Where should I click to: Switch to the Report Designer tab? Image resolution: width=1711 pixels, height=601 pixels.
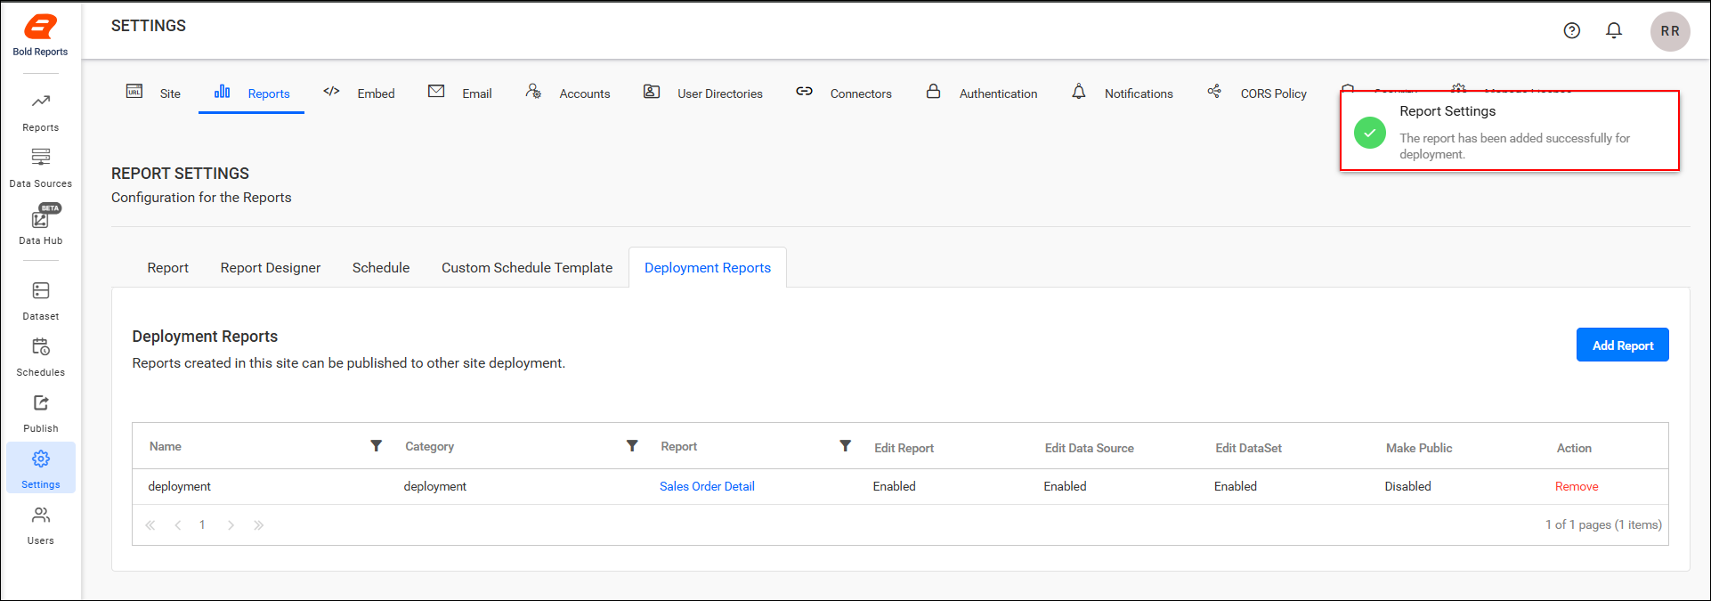pos(271,268)
